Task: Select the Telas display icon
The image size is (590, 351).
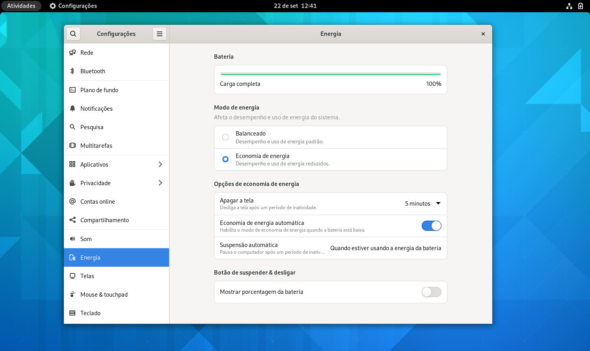Action: tap(73, 276)
